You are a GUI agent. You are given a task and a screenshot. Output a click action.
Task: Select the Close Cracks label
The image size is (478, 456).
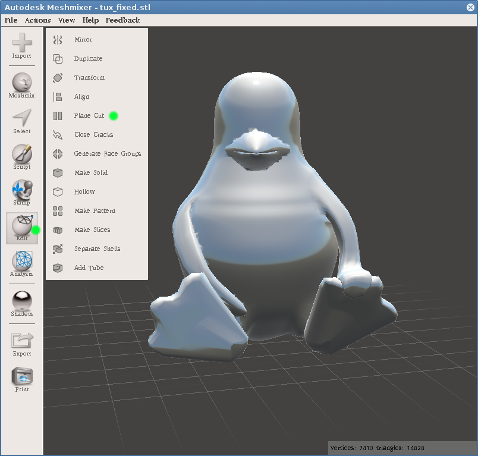pos(93,135)
